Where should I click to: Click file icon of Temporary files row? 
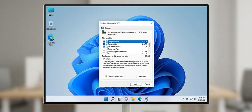click(107, 42)
